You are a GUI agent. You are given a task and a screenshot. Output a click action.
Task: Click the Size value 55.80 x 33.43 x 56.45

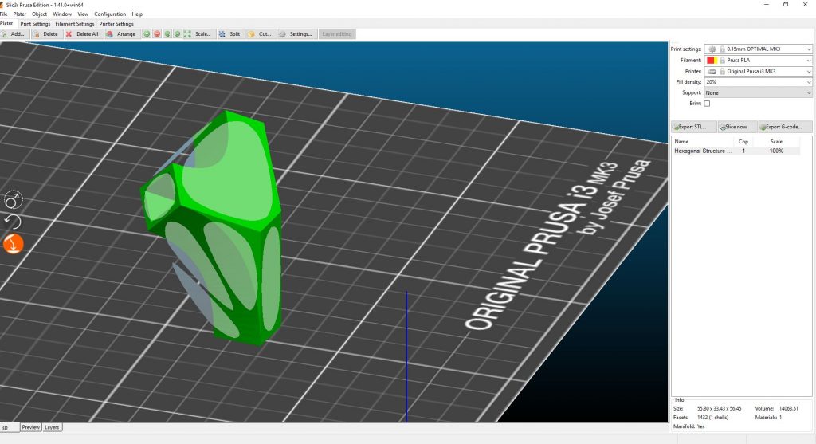(x=720, y=409)
